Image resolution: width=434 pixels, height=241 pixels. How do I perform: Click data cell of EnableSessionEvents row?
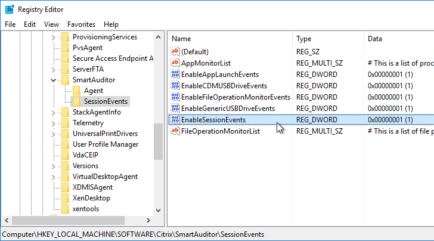[390, 120]
